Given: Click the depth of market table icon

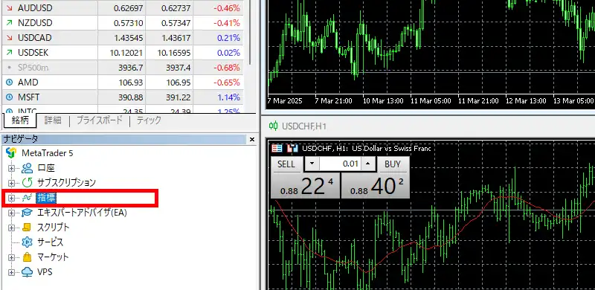Looking at the screenshot, I should click(277, 149).
